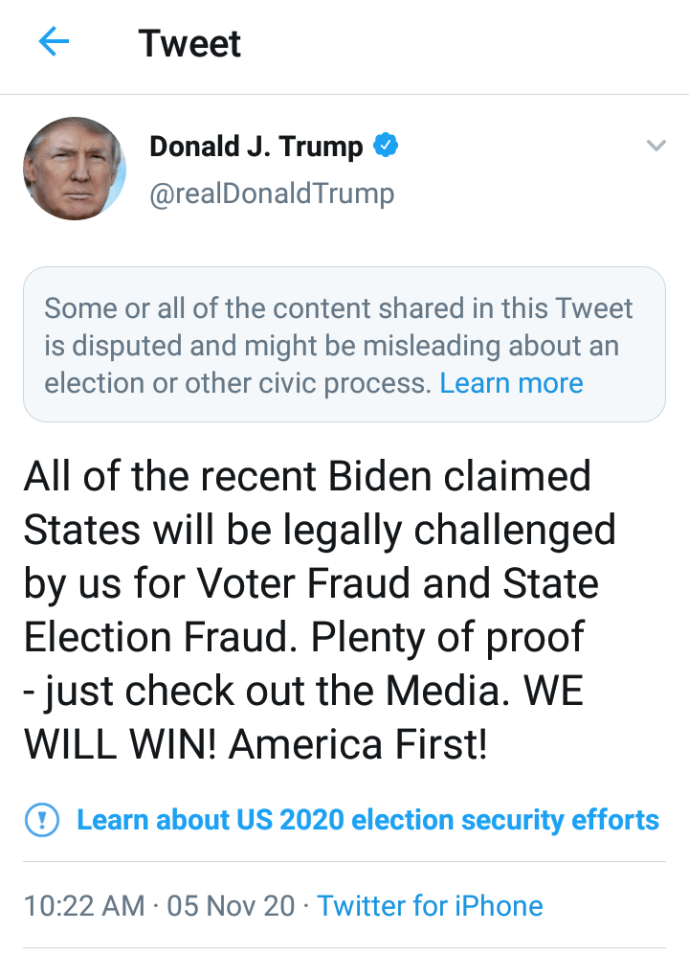
Task: Tap the Tweet header title
Action: pyautogui.click(x=189, y=43)
